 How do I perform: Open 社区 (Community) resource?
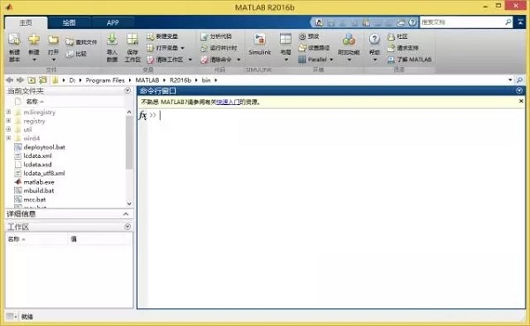pos(397,36)
